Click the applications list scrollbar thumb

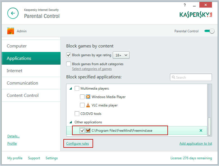click(209, 126)
